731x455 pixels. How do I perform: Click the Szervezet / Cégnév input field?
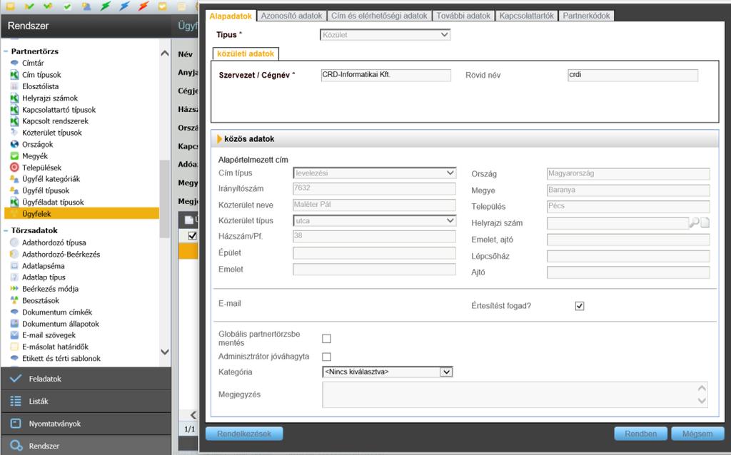pos(385,75)
